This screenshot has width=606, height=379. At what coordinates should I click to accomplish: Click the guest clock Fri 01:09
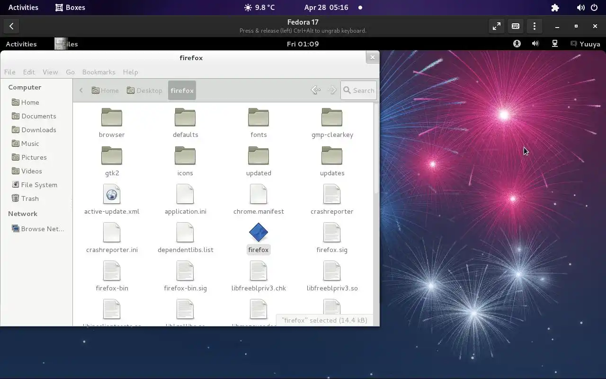pos(303,44)
